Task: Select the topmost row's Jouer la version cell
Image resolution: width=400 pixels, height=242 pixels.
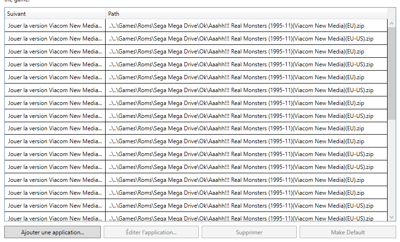Action: tap(55, 26)
